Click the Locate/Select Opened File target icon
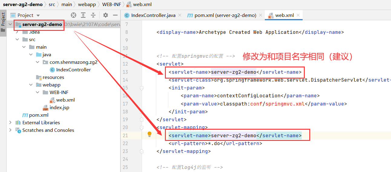Image resolution: width=391 pixels, height=172 pixels. (74, 15)
